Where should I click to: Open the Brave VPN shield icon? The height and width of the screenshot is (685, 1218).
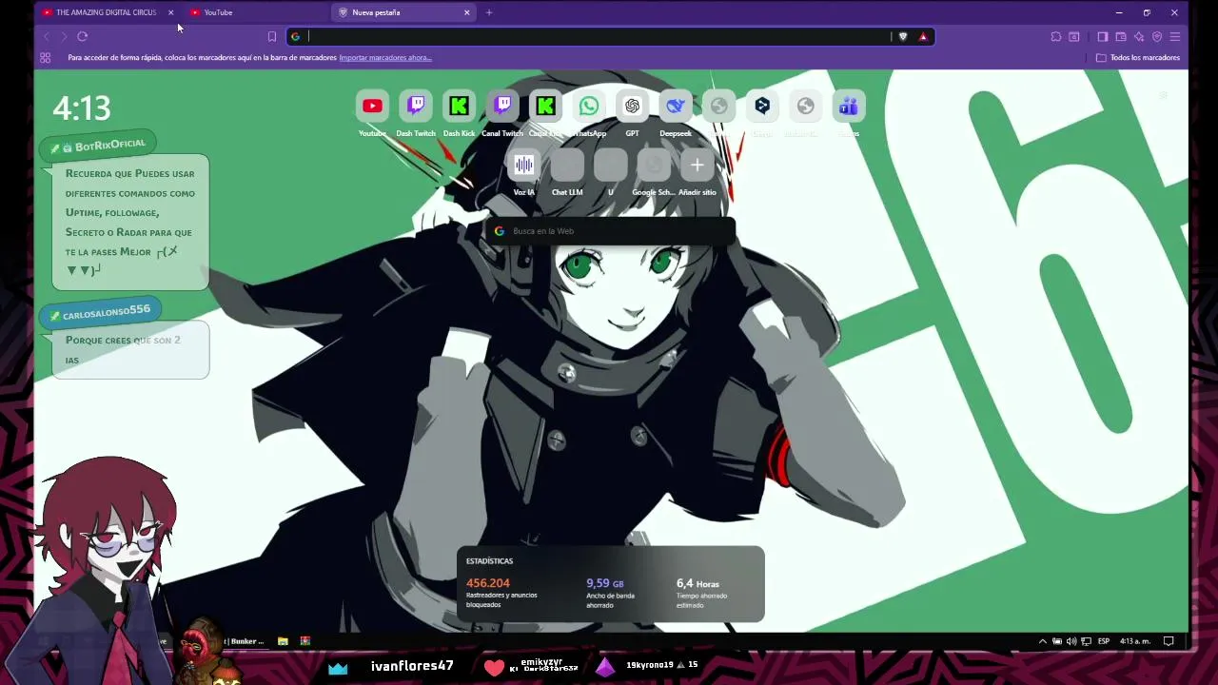(x=1157, y=36)
